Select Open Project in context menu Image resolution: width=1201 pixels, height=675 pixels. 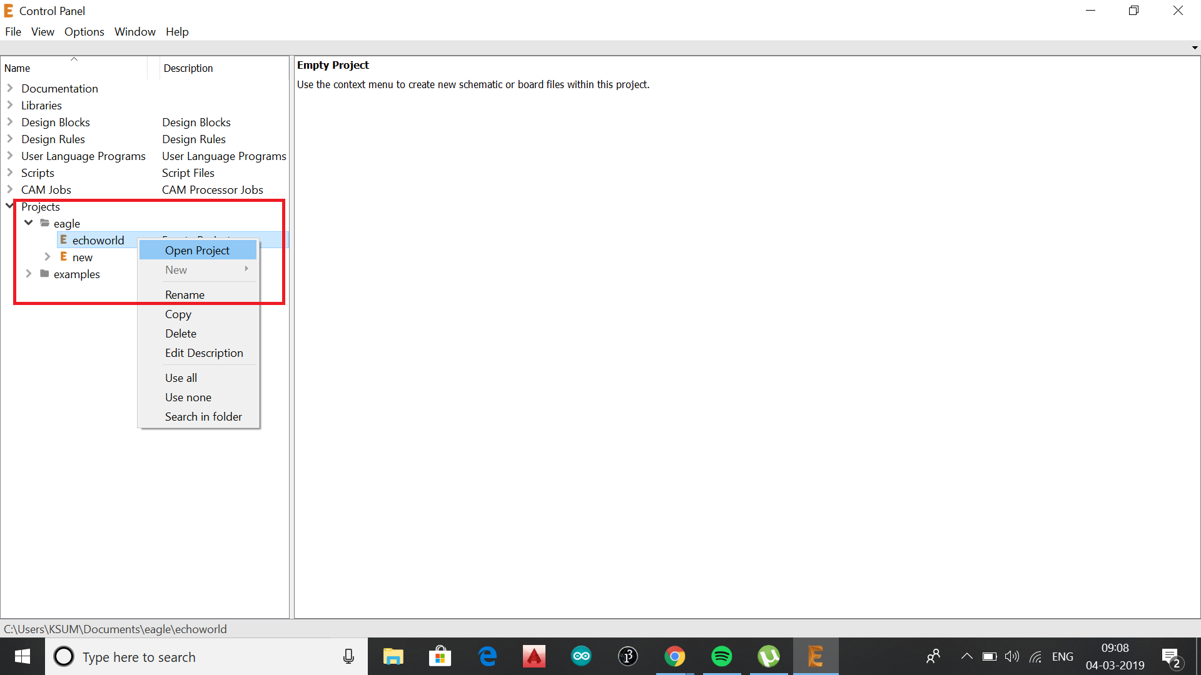coord(197,250)
